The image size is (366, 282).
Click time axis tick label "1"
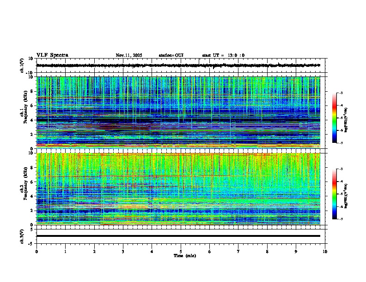(x=65, y=252)
